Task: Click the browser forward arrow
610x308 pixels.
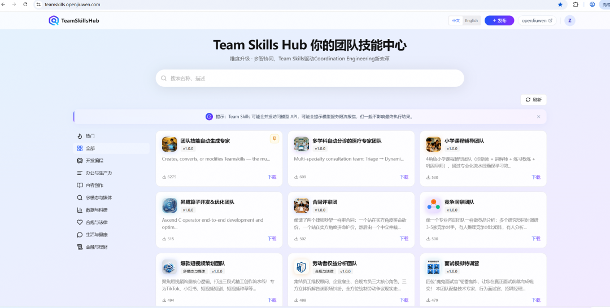Action: click(14, 5)
